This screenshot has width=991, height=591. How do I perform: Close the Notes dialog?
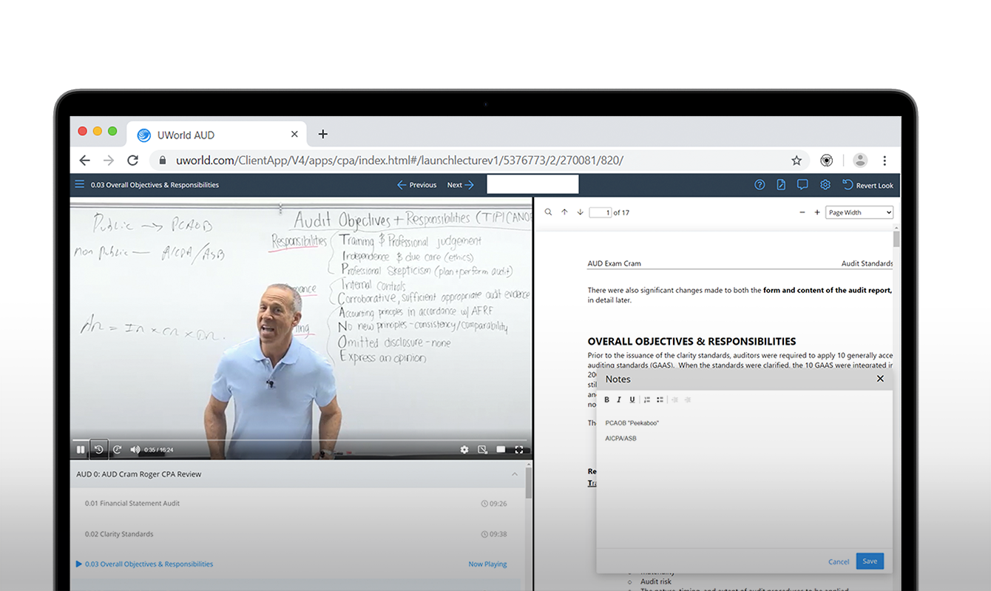[880, 379]
